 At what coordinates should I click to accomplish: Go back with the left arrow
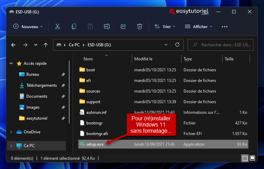coord(13,45)
